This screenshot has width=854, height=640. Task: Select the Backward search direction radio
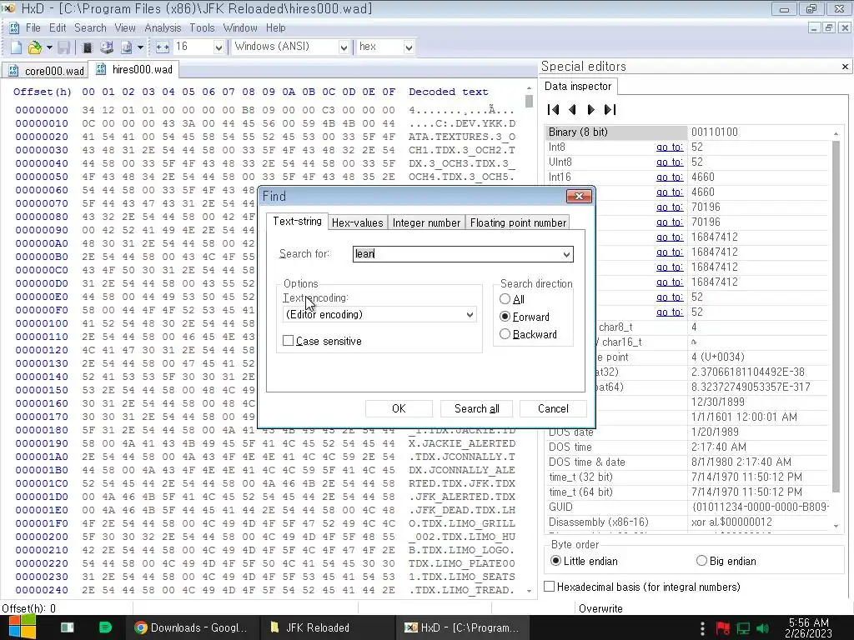tap(505, 334)
